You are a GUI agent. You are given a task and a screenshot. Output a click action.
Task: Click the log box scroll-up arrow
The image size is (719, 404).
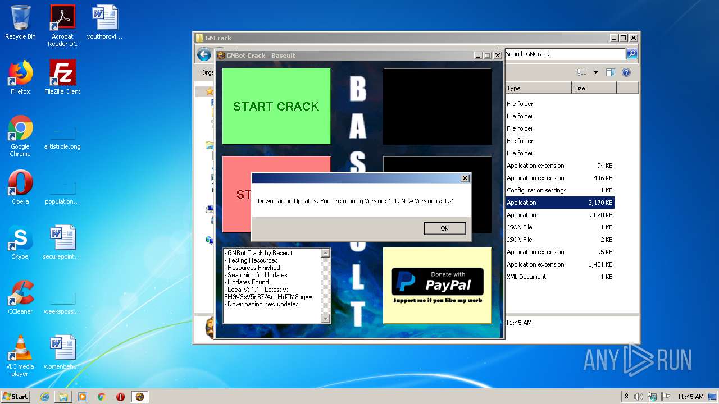[326, 253]
